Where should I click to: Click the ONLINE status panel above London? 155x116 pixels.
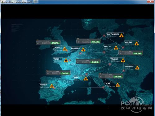point(48,42)
